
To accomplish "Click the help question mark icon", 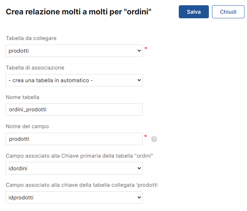I will point(154,139).
